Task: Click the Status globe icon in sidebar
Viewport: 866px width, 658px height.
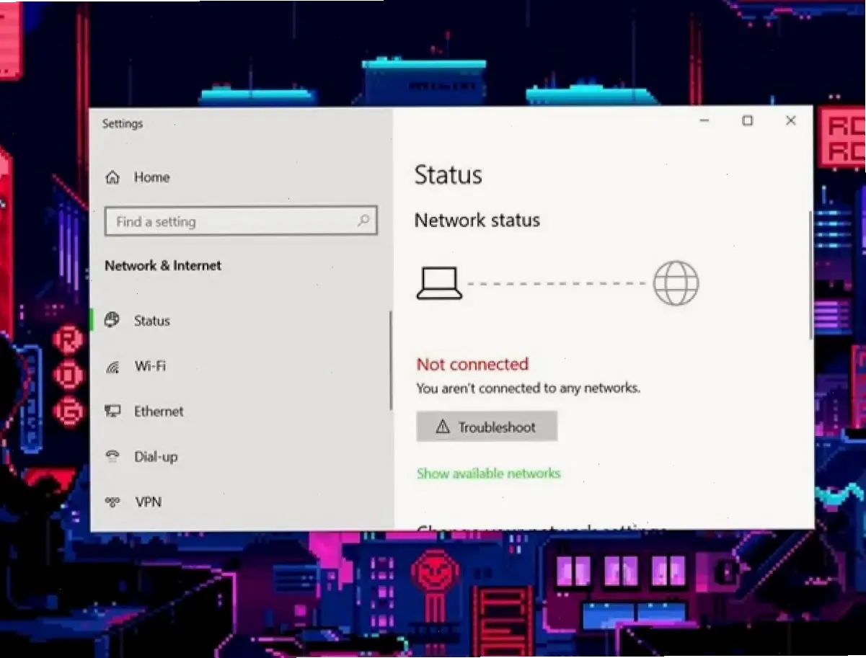Action: click(112, 321)
